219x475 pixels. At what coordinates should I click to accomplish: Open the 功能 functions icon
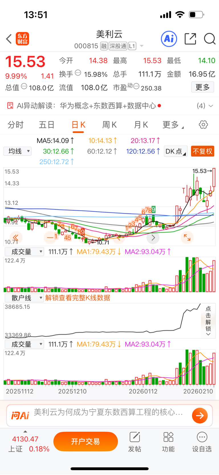[x=168, y=442]
